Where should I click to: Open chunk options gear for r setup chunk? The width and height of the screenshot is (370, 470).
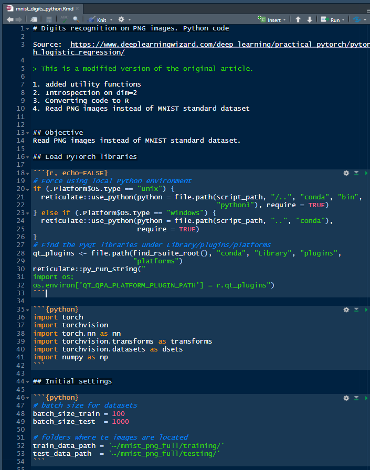coord(346,173)
